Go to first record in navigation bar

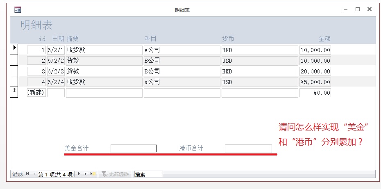(x=27, y=174)
